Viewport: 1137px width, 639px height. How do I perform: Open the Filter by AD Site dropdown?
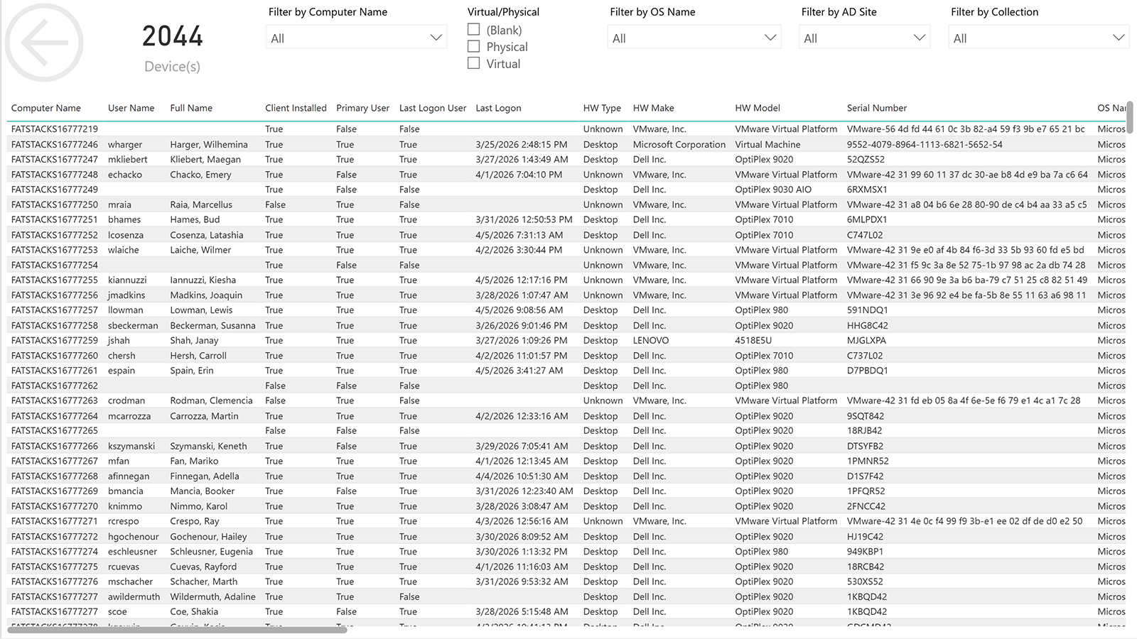[x=864, y=38]
